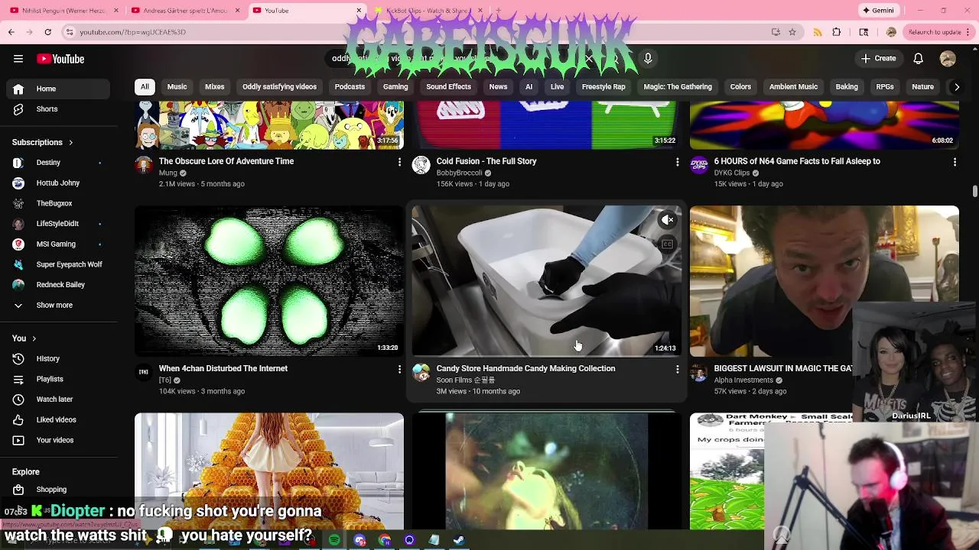The height and width of the screenshot is (550, 979).
Task: Switch to Nihilist Penguin browser tab
Action: (x=63, y=11)
